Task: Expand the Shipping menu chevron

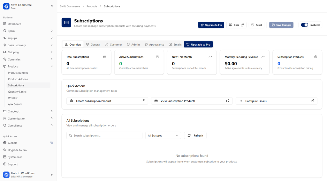Action: coord(52,52)
